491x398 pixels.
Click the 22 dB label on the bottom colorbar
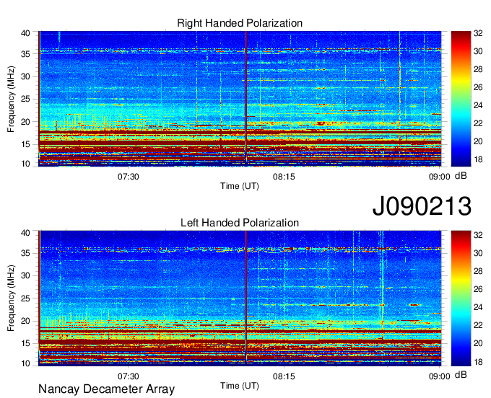coord(478,325)
